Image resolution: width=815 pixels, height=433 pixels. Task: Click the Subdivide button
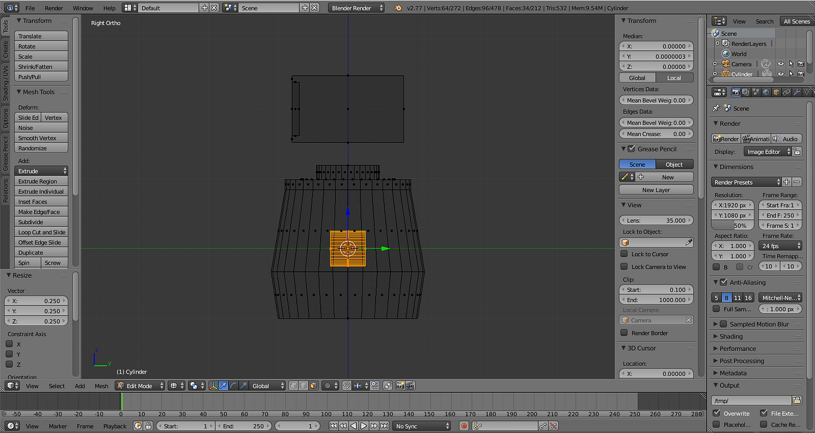41,222
